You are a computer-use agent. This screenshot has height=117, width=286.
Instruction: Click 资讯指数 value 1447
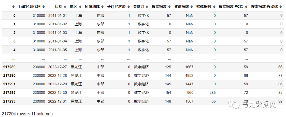tap(190, 84)
